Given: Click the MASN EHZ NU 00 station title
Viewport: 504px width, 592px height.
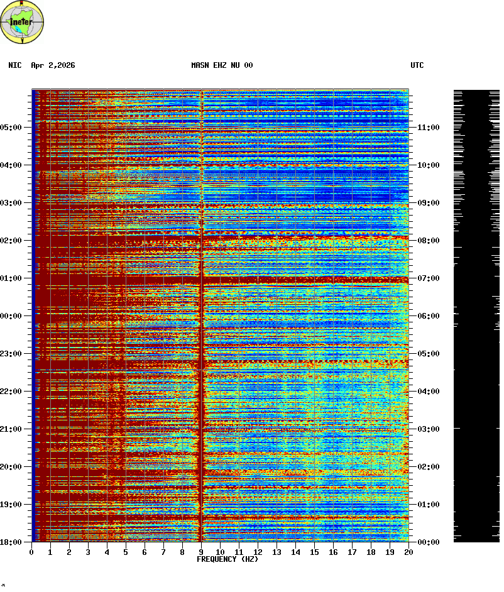Looking at the screenshot, I should point(222,65).
